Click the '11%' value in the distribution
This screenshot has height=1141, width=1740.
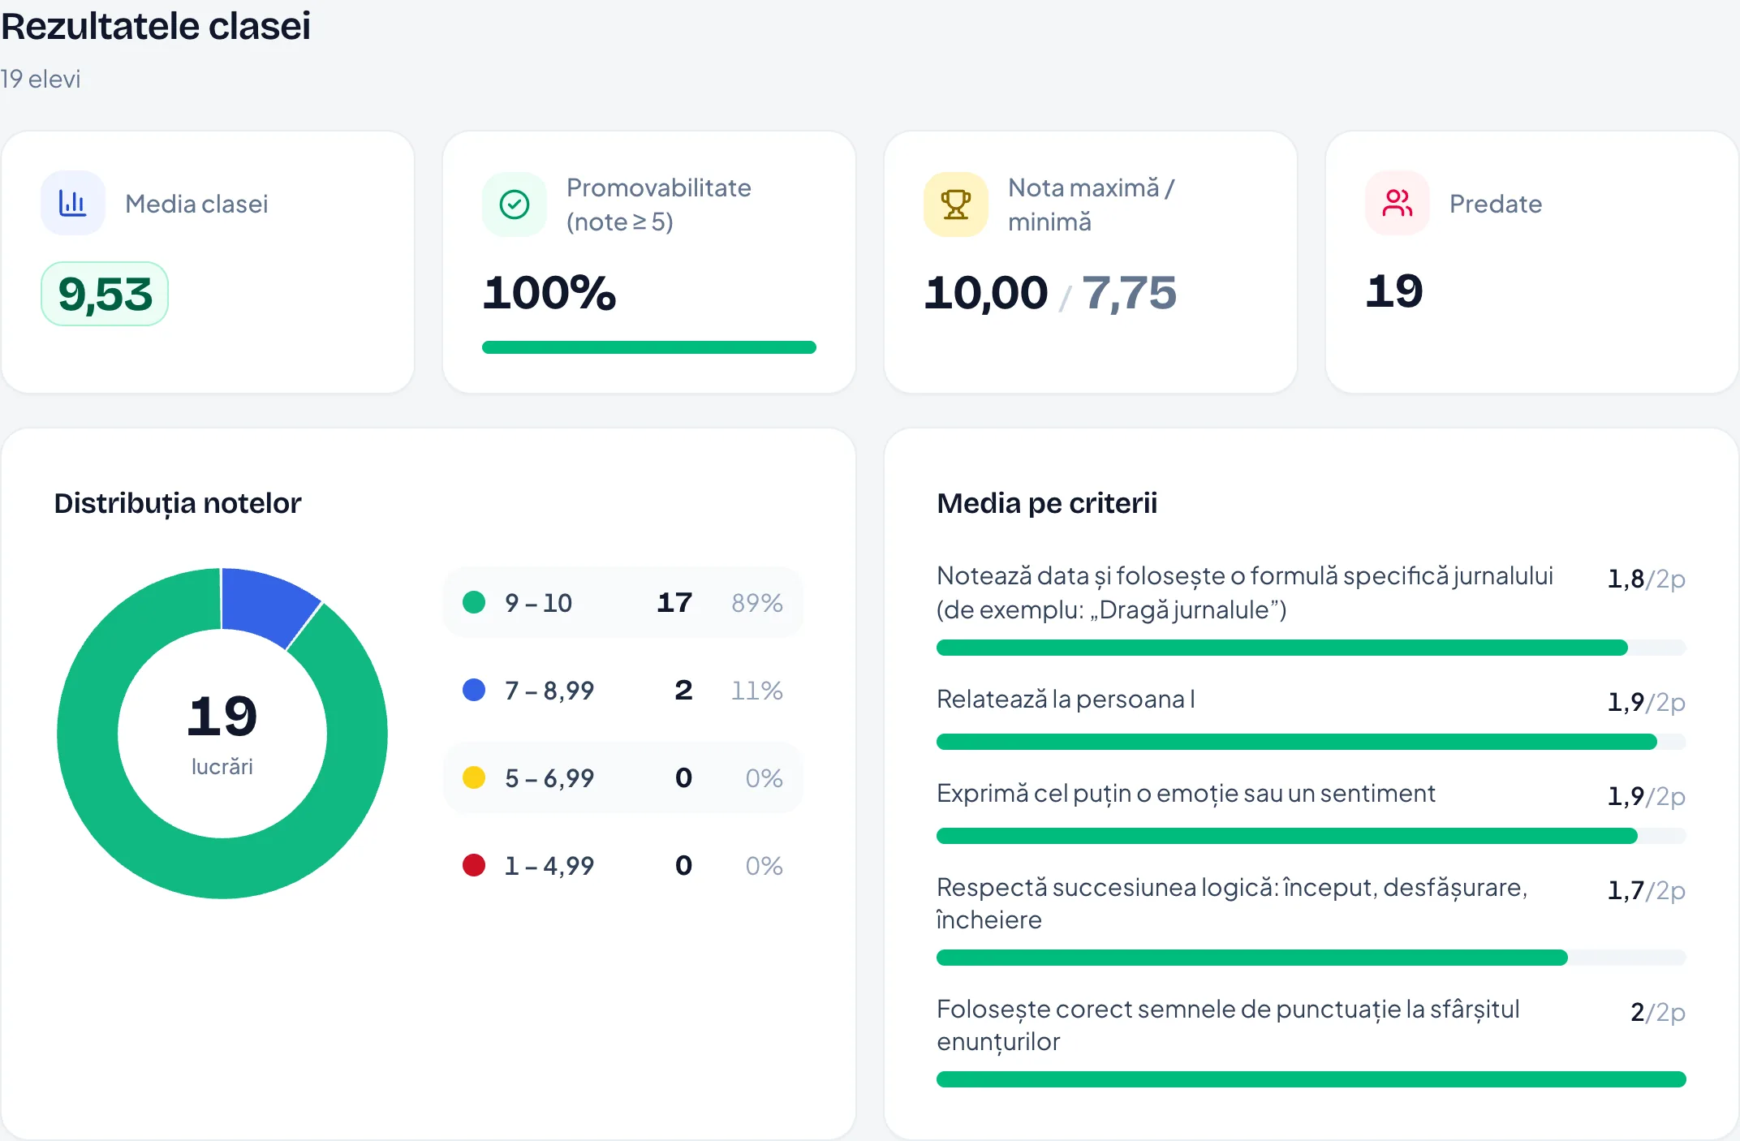(x=757, y=691)
